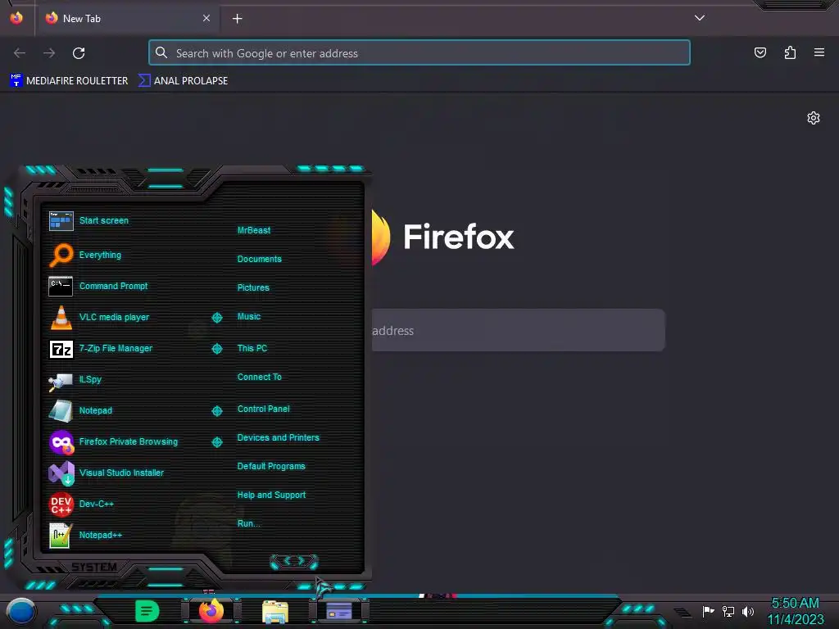This screenshot has width=839, height=629.
Task: Click Command Prompt label text
Action: (113, 286)
